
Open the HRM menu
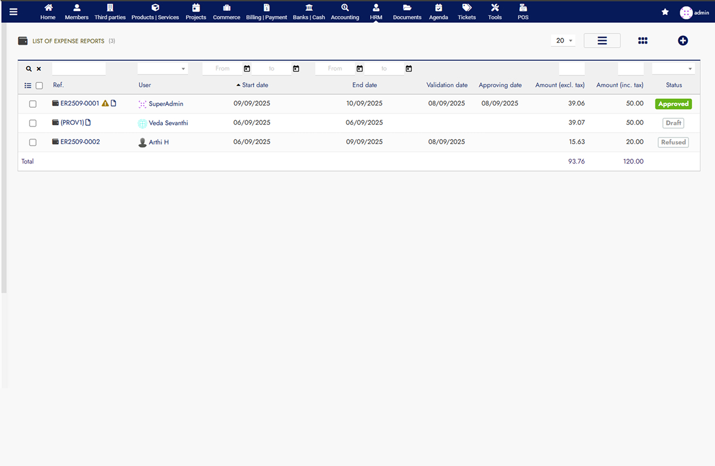click(376, 12)
